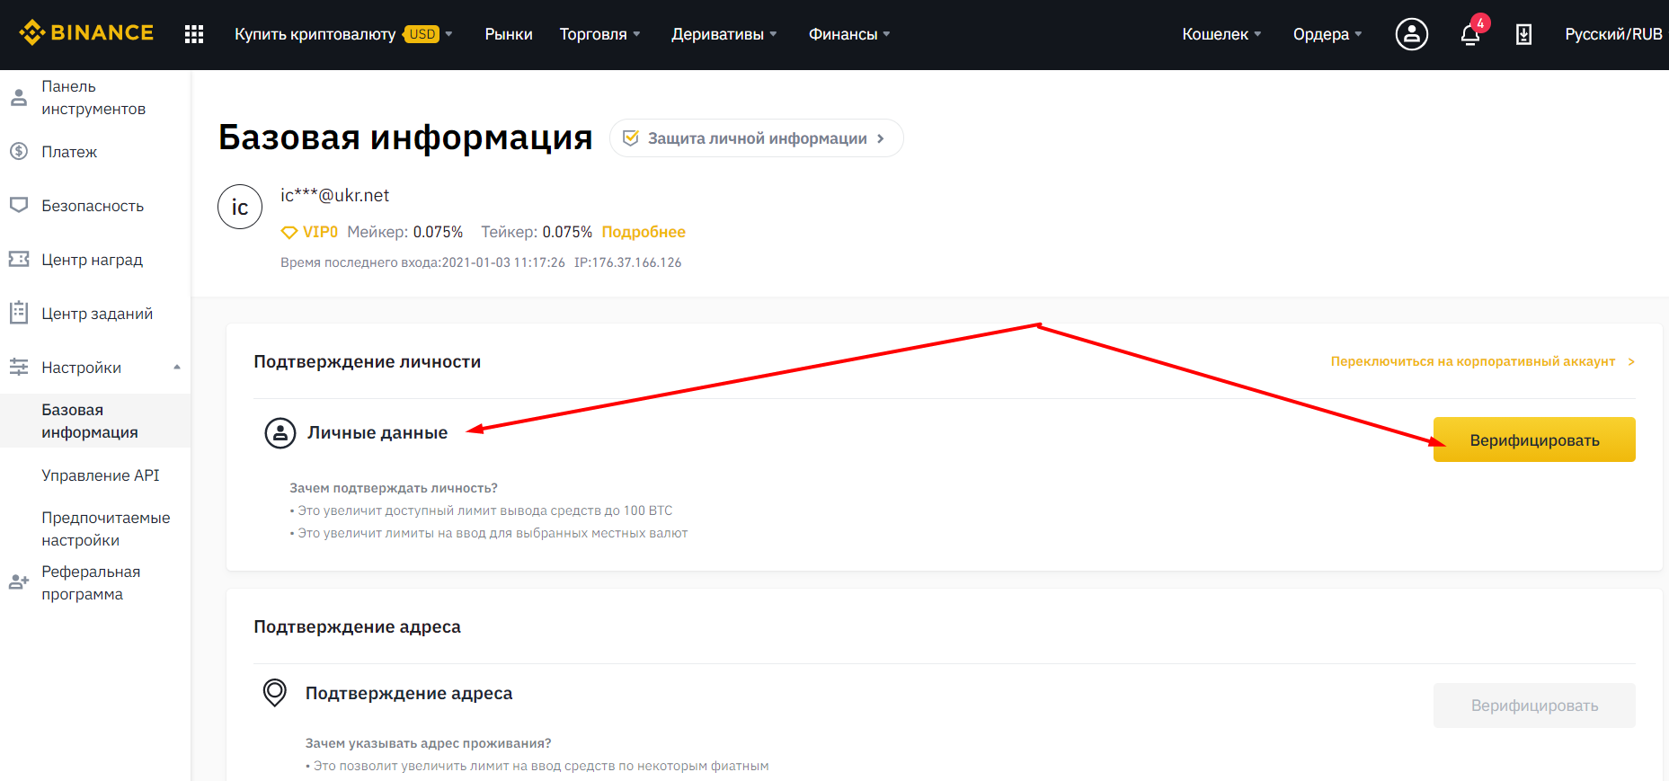
Task: Click the Подтверждение личности section heading
Action: coord(368,361)
